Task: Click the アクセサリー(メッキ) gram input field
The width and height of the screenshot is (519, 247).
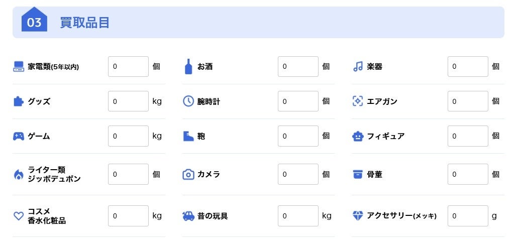Action: (x=468, y=216)
